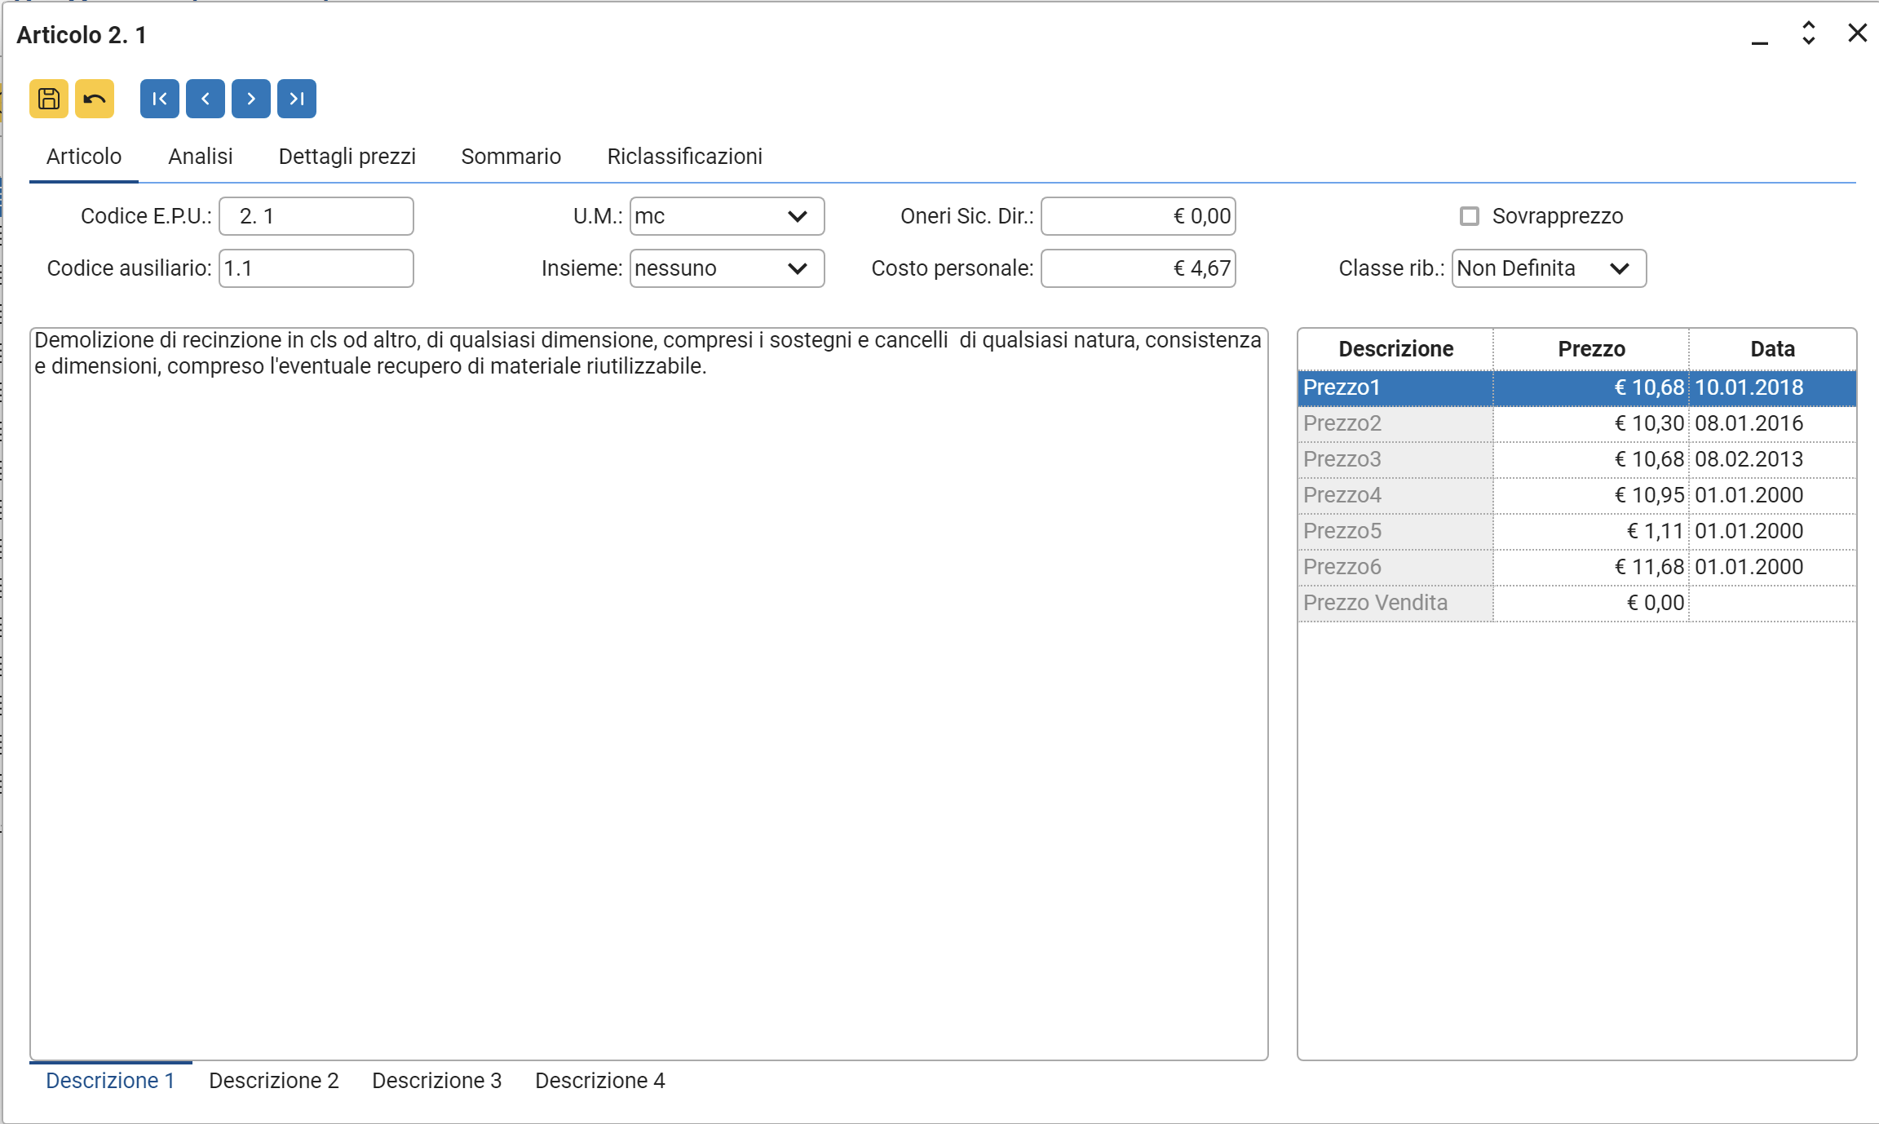
Task: Jump to last article record
Action: coord(297,99)
